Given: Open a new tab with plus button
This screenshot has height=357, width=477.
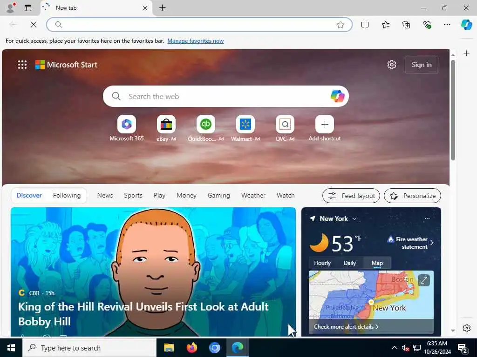Looking at the screenshot, I should [x=163, y=8].
